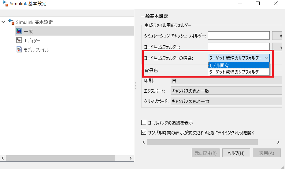Screen dimensions: 285x169
Task: Click the 一般 tree item icon
Action: tap(19, 31)
